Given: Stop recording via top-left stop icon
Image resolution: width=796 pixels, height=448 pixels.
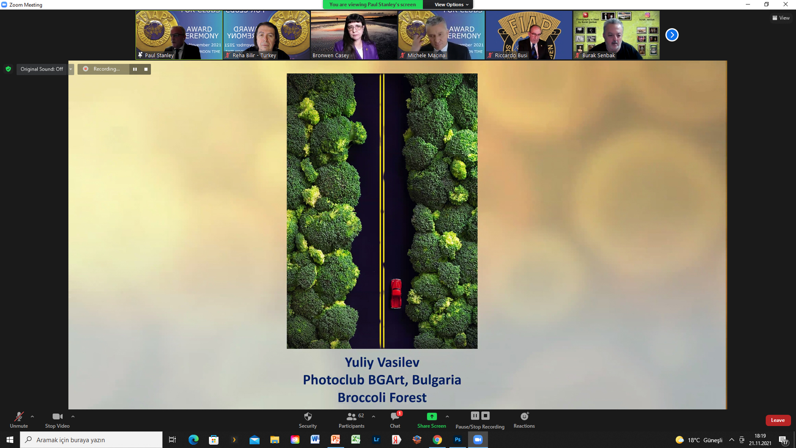Looking at the screenshot, I should point(146,69).
